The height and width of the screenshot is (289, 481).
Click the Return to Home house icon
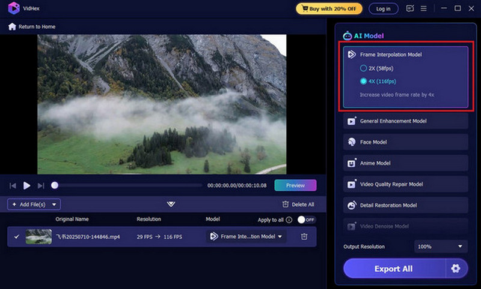coord(12,26)
